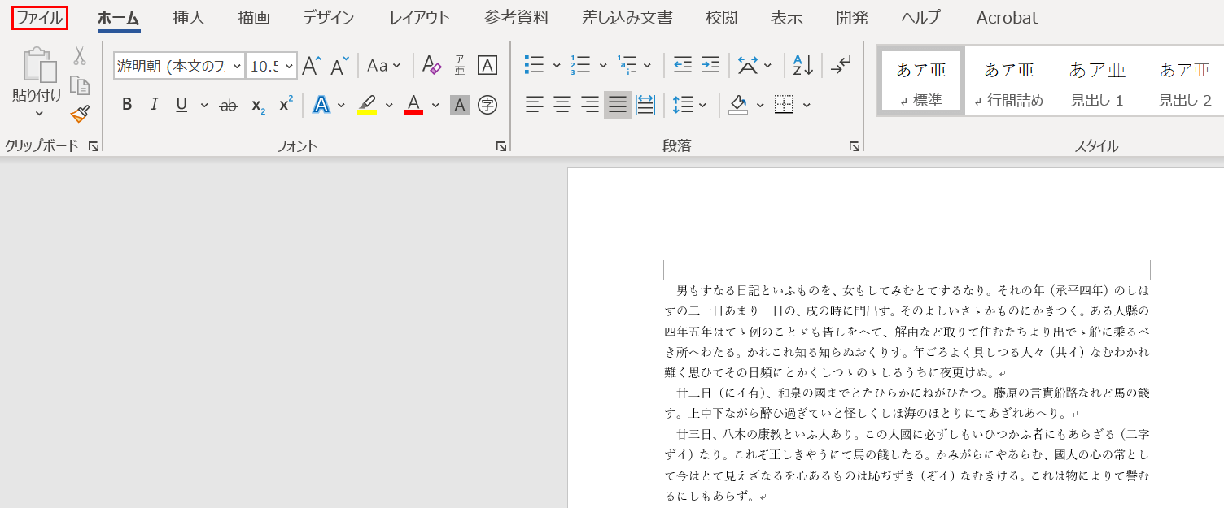Toggle character shading icon
This screenshot has height=508, width=1224.
pyautogui.click(x=460, y=105)
